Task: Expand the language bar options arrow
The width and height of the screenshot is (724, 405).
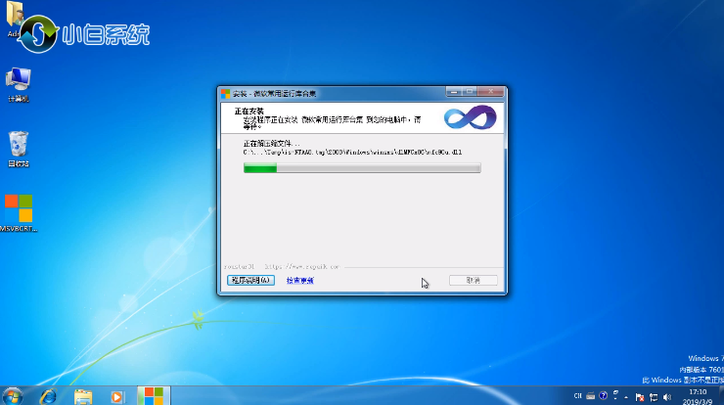Action: pos(613,398)
